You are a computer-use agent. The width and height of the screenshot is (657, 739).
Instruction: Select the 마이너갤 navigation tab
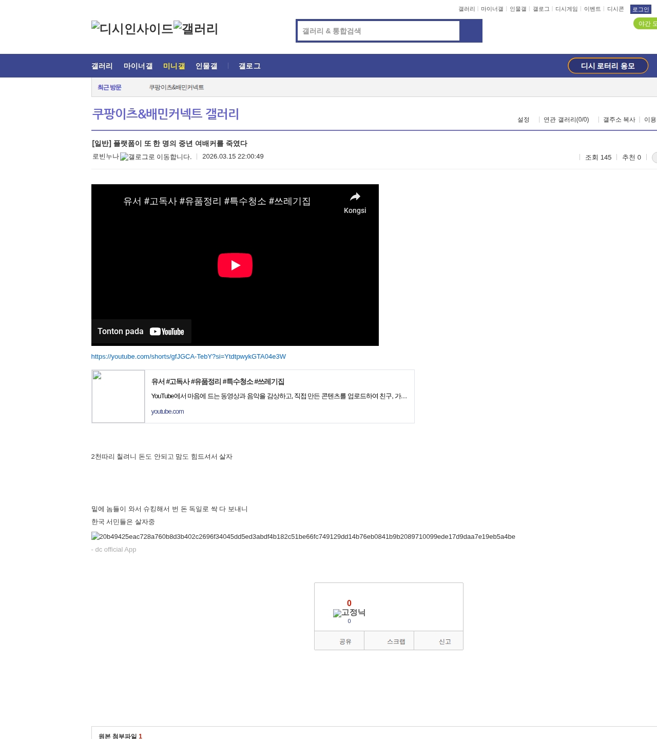[138, 66]
